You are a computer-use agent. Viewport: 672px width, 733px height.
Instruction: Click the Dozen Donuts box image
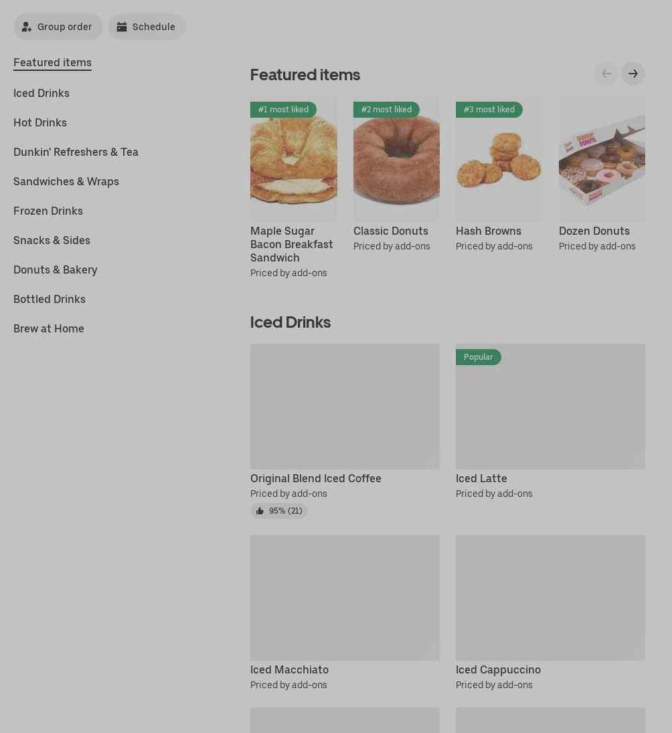click(x=602, y=159)
